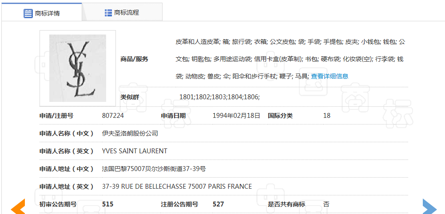Click registration announcement issue number 527
The height and width of the screenshot is (214, 445).
click(x=218, y=204)
